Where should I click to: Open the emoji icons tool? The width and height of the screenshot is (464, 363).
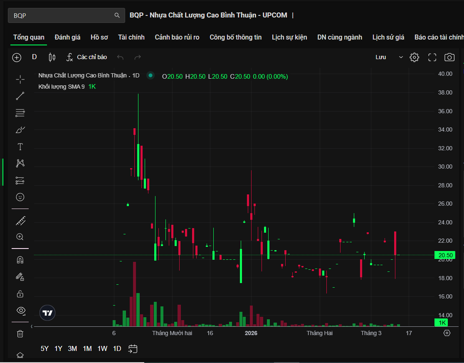coord(20,197)
